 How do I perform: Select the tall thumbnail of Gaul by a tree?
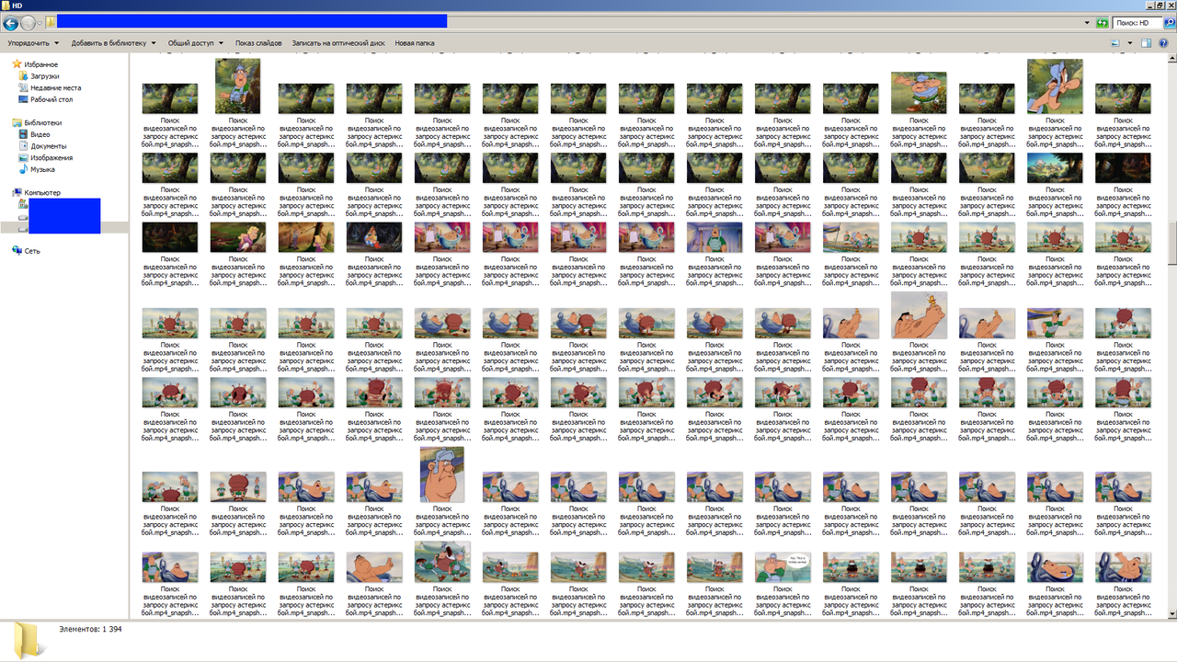(237, 86)
